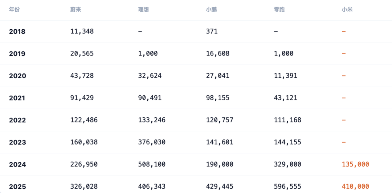392x193 pixels.
Task: Click the 年份 column header
Action: coord(14,9)
